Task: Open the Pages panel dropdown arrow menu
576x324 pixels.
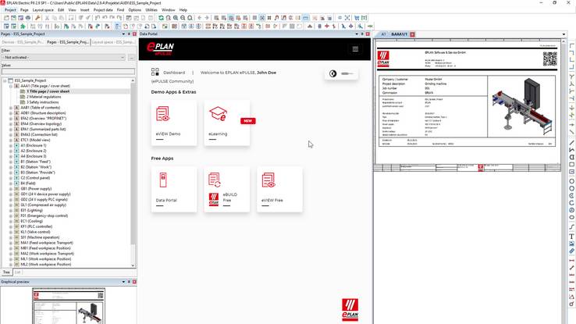Action: click(x=123, y=34)
